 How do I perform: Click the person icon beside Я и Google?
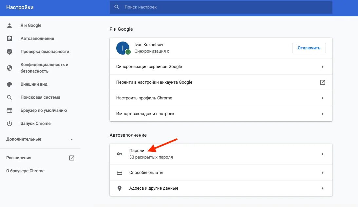coord(9,25)
